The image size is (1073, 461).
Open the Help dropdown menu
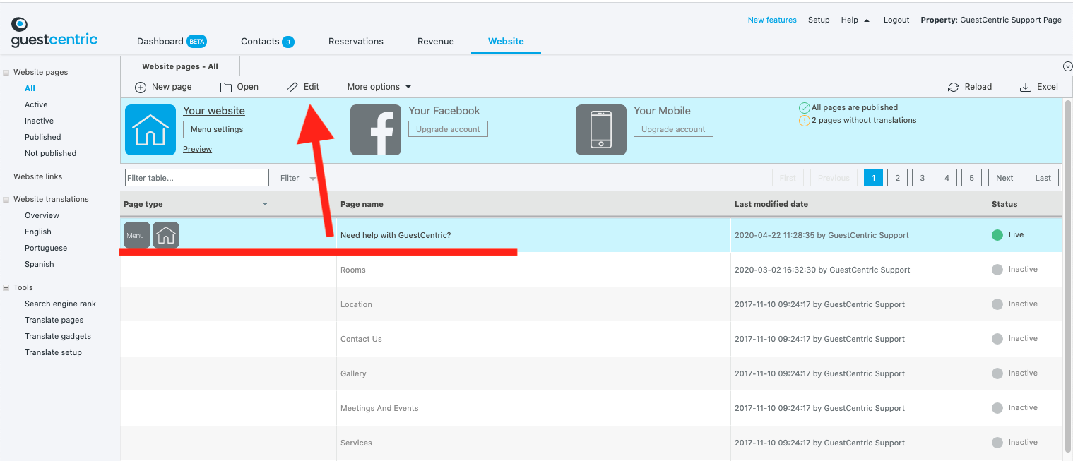point(855,20)
